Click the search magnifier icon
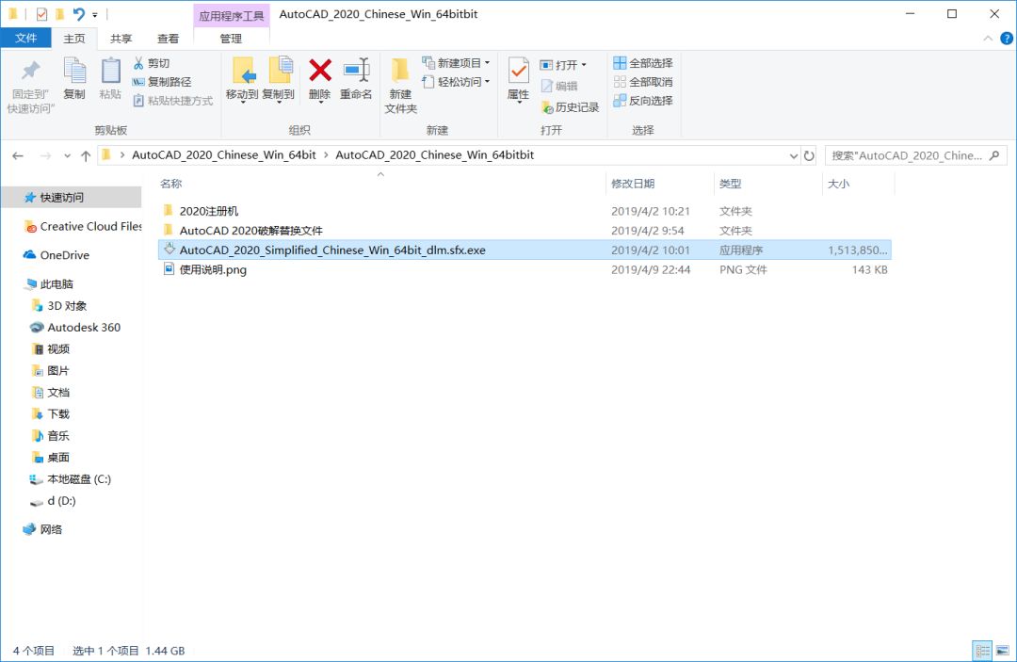Screen dimensions: 1017x662 pyautogui.click(x=994, y=155)
